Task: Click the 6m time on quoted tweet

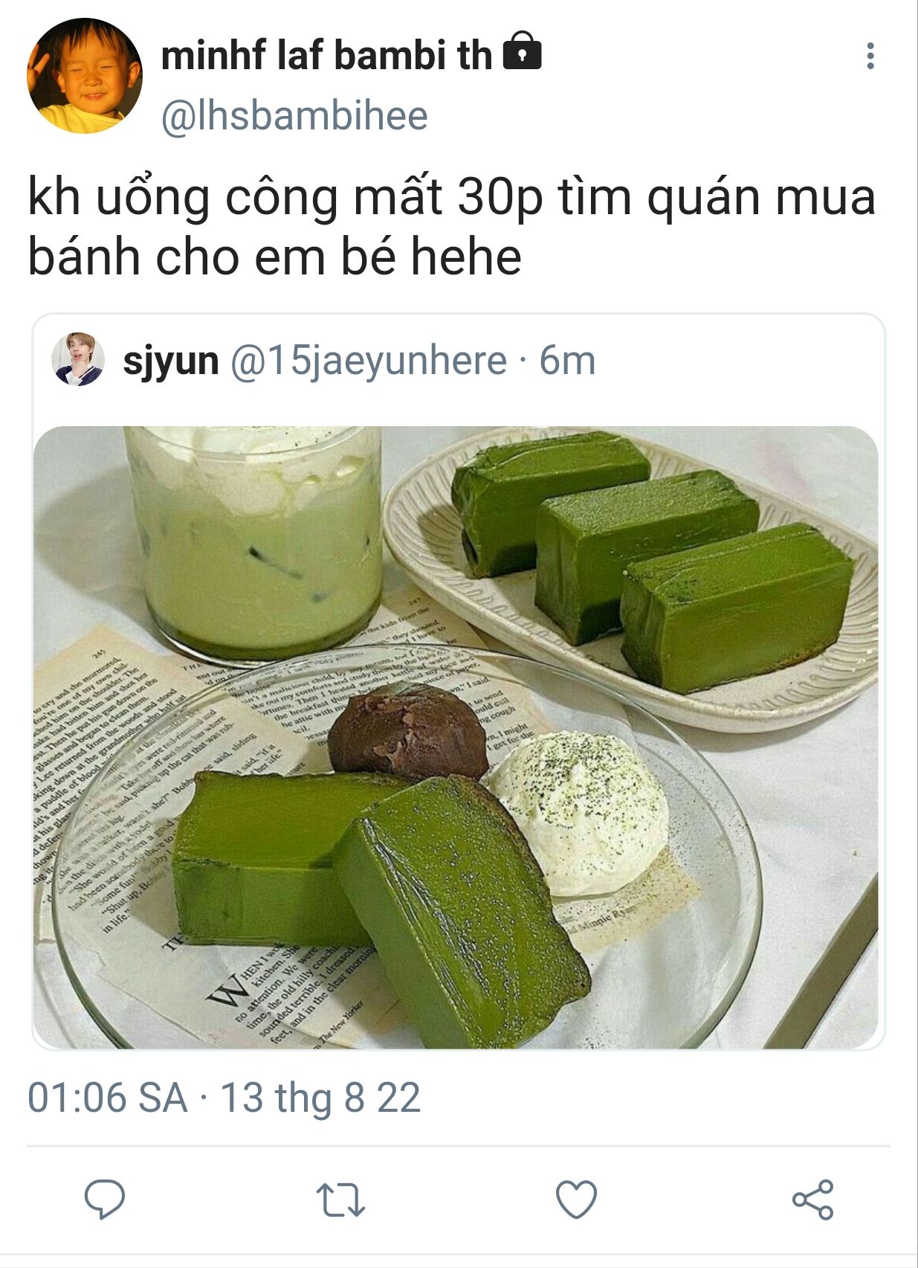Action: click(567, 361)
